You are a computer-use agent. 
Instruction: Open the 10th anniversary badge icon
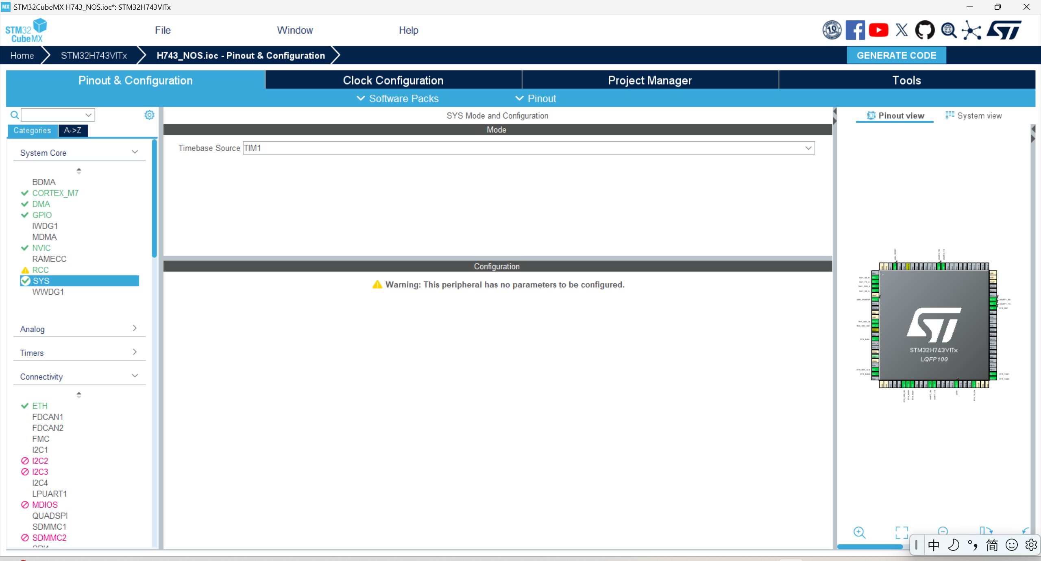(x=832, y=30)
